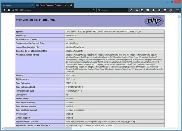Click the /etc/php5/fpm/php.ini value

(75, 47)
